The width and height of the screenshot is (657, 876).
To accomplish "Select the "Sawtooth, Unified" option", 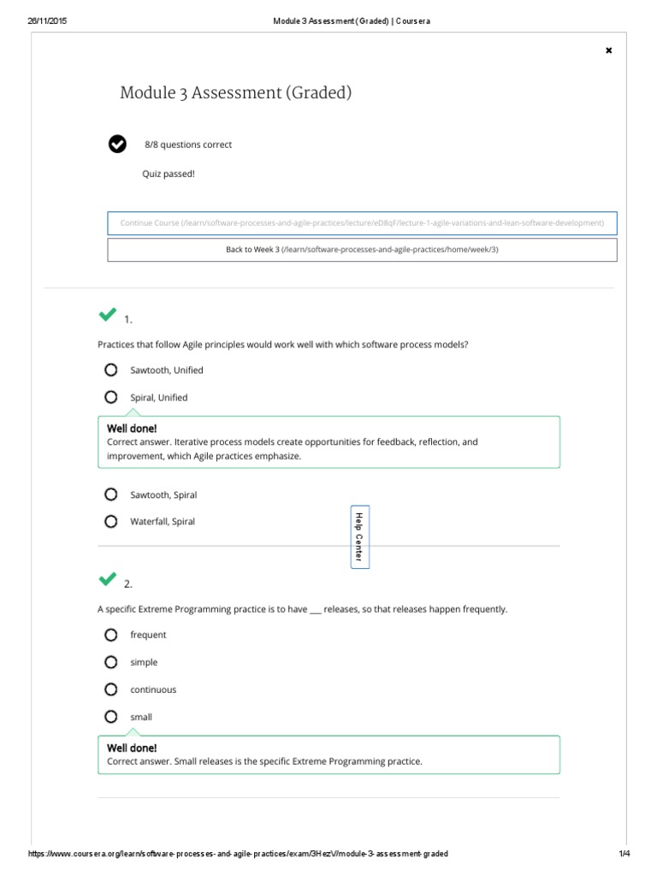I will coord(111,370).
